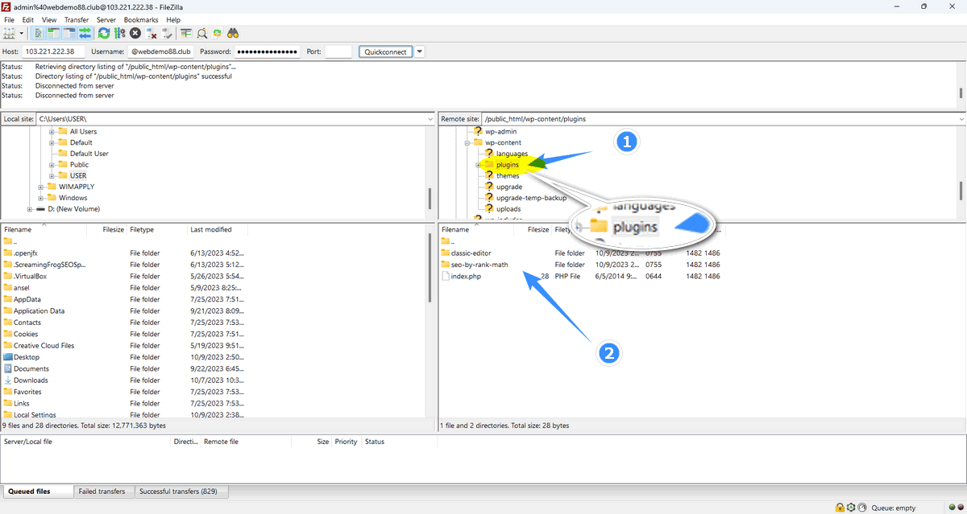Open the Local site path dropdown

430,119
